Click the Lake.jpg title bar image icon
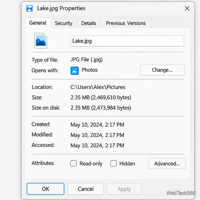Viewport: 200px width, 200px height. tap(29, 8)
